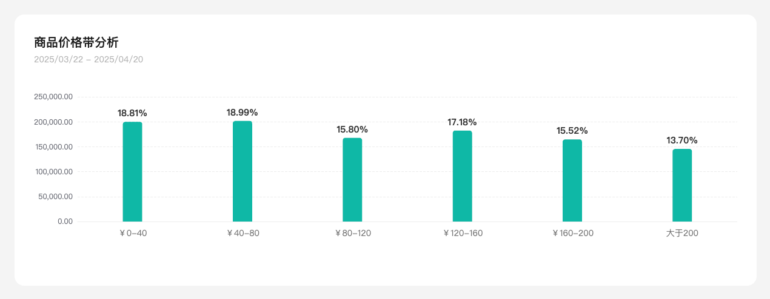Screen dimensions: 770x299
Task: Click the 商品价格带分析 chart title
Action: [x=76, y=42]
